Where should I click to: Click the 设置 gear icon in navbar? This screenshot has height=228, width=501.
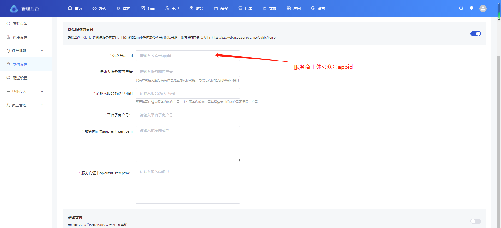click(313, 8)
